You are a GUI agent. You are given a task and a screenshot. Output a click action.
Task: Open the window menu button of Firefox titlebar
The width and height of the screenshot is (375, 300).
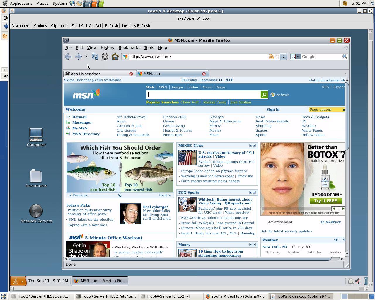click(x=66, y=40)
